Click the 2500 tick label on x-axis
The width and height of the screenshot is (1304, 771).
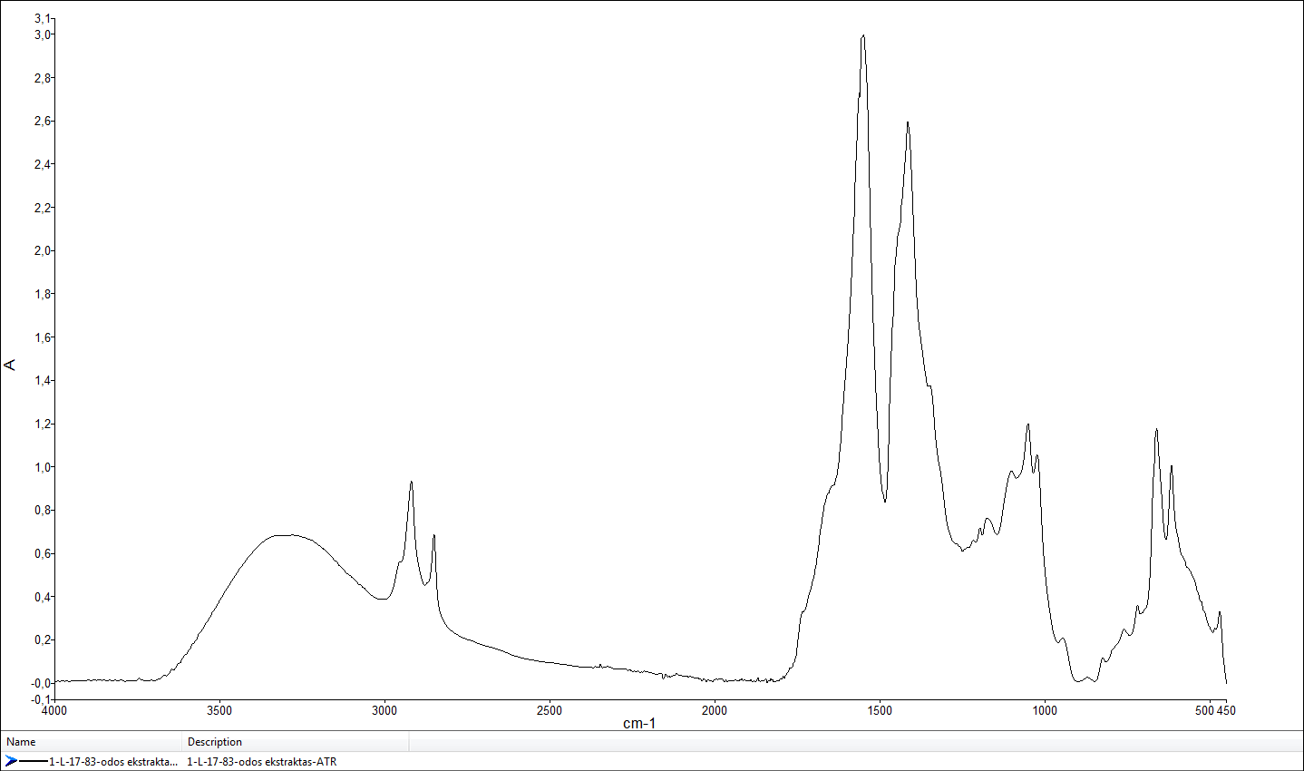coord(550,710)
